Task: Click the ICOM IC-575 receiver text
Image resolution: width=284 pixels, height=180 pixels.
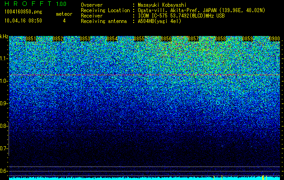Action: [181, 16]
